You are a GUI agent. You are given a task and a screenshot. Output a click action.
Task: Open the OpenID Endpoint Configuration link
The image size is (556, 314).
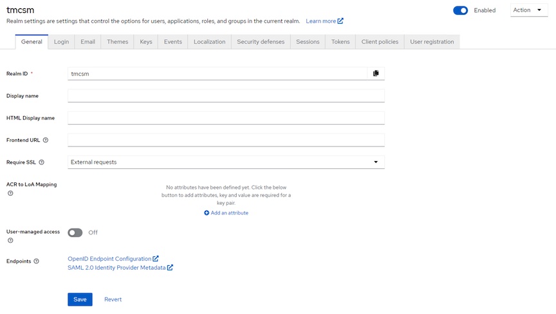(x=109, y=259)
